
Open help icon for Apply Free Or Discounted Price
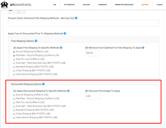pyautogui.click(x=65, y=34)
